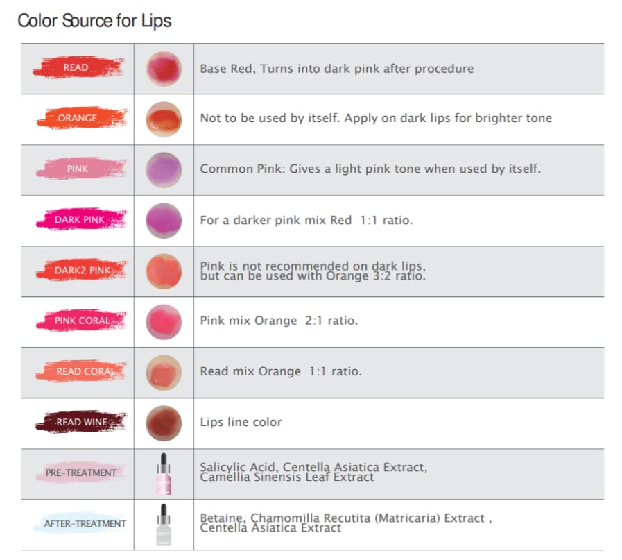Click the pink pre-treatment dropper bottle icon
The height and width of the screenshot is (560, 622).
164,473
